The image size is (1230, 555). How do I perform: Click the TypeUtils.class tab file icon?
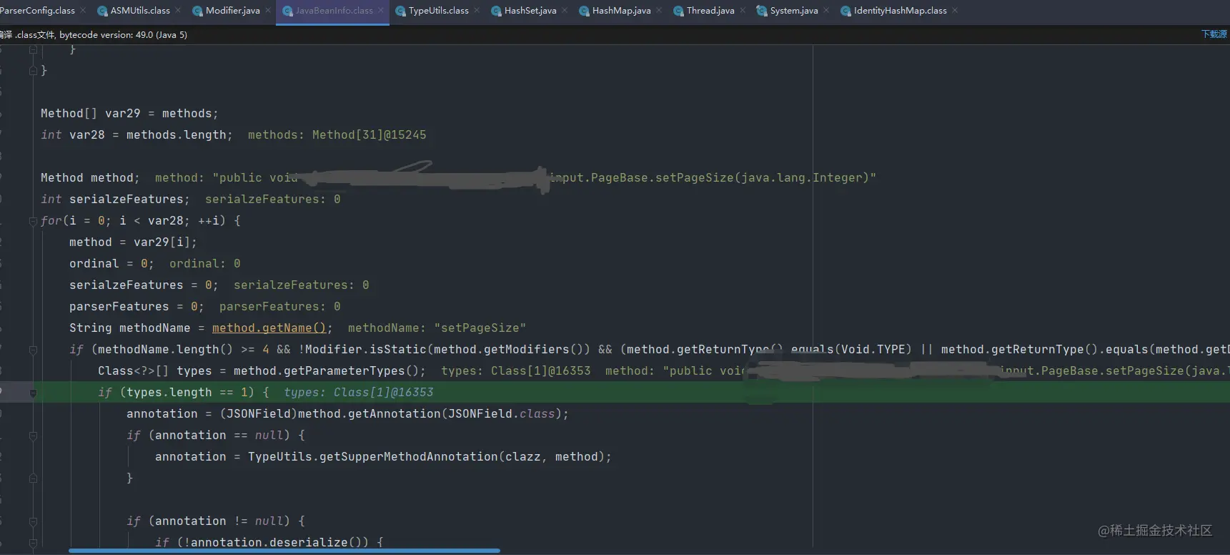click(x=400, y=11)
